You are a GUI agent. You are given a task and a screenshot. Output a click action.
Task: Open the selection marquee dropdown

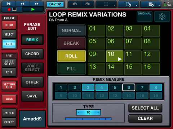[x=106, y=4]
